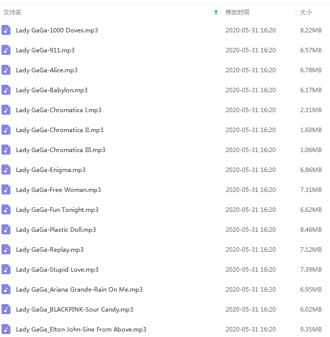Click the 6.57MB size cell
Screen dimensions: 330x337
(311, 50)
